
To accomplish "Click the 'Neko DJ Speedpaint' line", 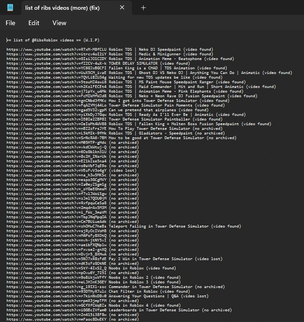I will point(110,50).
